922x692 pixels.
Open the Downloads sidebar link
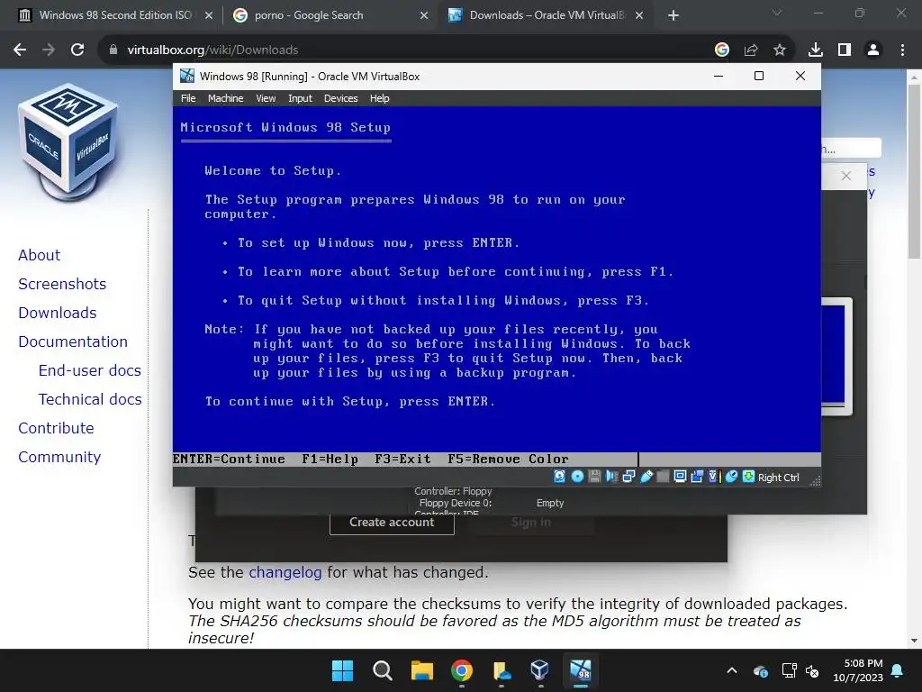pos(58,313)
